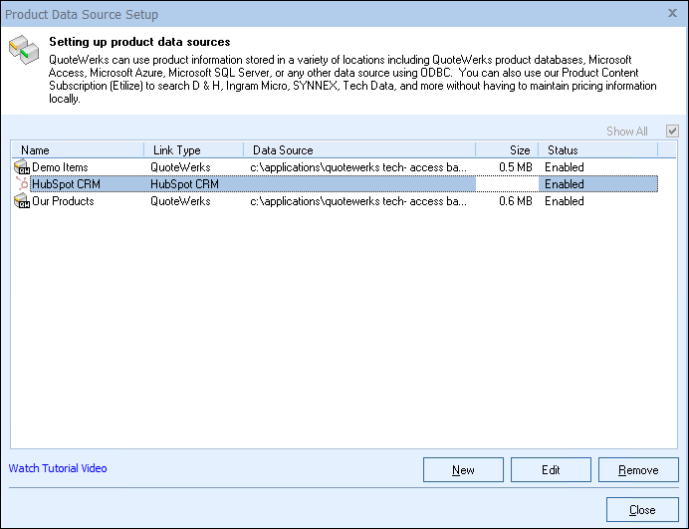Sort list by Status column header
689x529 pixels.
(597, 150)
